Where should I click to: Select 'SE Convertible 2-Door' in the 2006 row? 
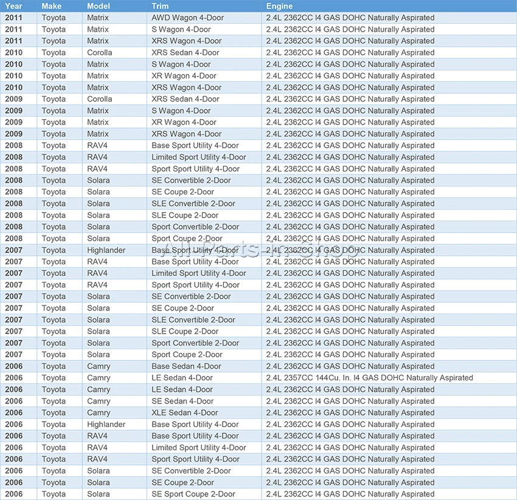click(191, 471)
